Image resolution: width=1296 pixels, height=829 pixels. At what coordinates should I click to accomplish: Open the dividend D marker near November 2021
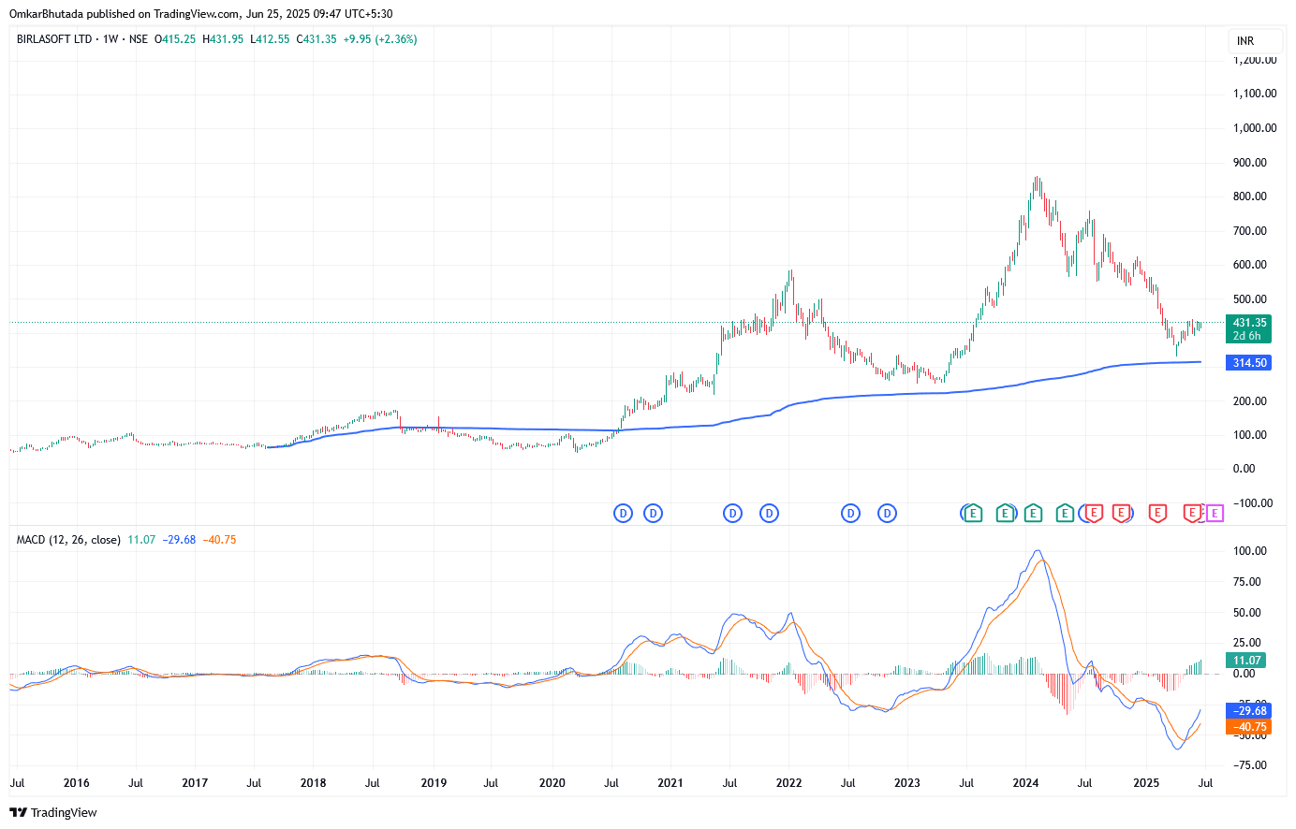pyautogui.click(x=769, y=513)
